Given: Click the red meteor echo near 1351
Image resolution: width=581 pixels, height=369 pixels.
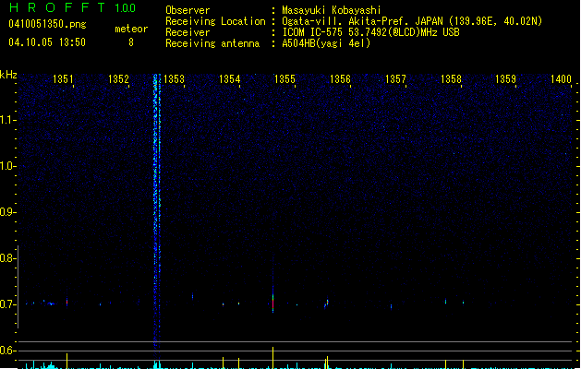Looking at the screenshot, I should (x=67, y=302).
